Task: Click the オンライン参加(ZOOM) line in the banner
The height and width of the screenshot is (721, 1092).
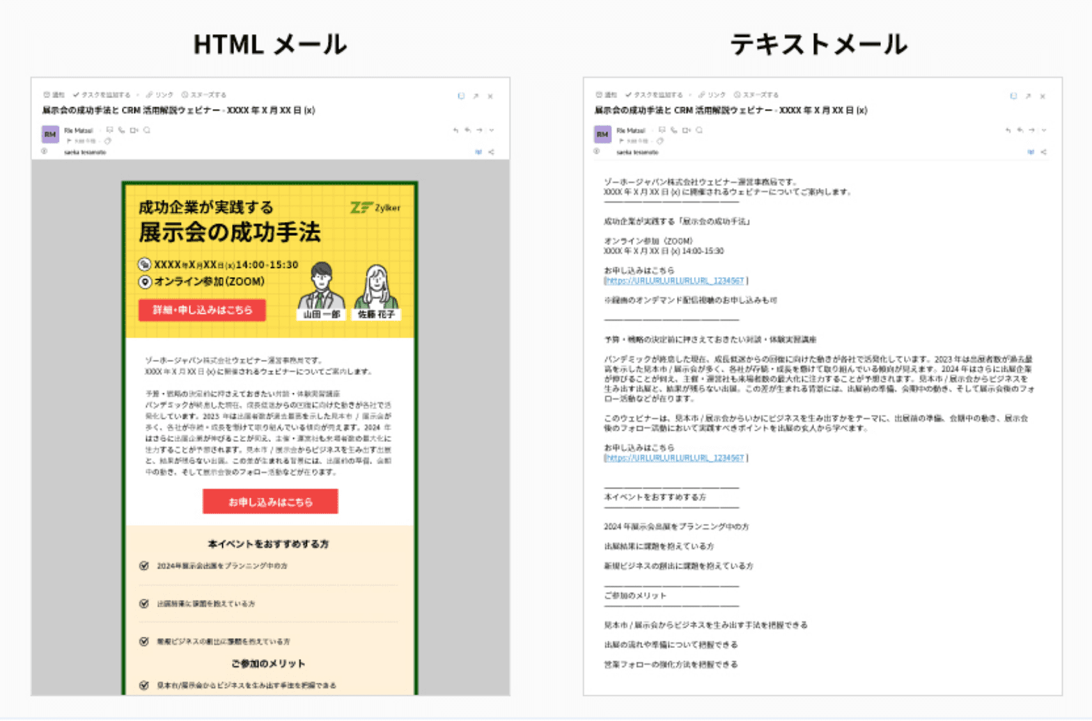Action: 202,282
